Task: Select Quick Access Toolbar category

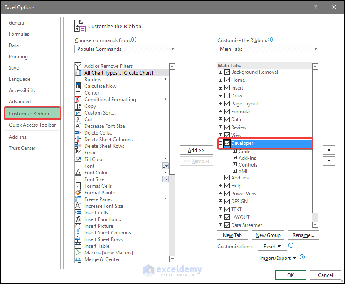Action: tap(32, 125)
